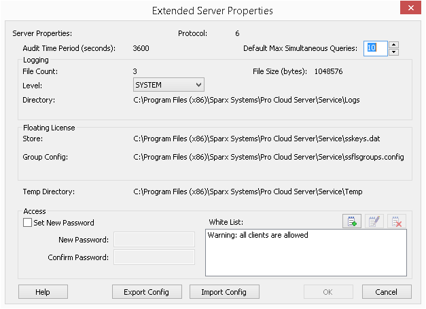Viewport: 426px width, 309px height.
Task: Confirm with the OK button
Action: (327, 292)
